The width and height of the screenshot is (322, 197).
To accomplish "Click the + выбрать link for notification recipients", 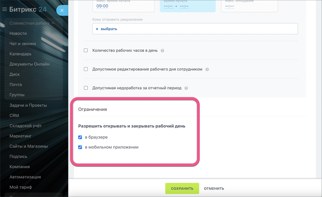I will pyautogui.click(x=107, y=29).
